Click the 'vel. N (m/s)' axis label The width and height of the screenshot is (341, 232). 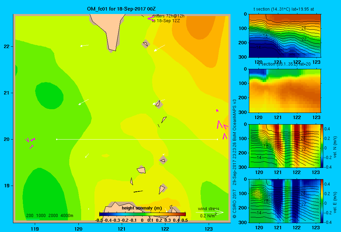(x=335, y=147)
